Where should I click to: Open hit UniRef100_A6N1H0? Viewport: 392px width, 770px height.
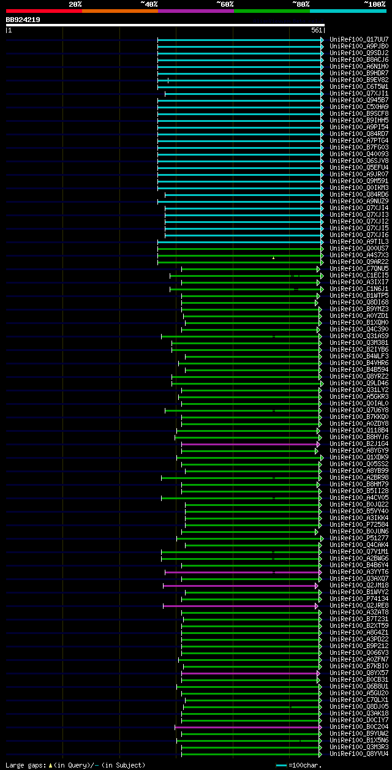[x=359, y=66]
